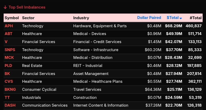Click the Industry column header
The image size is (206, 110).
pyautogui.click(x=81, y=18)
